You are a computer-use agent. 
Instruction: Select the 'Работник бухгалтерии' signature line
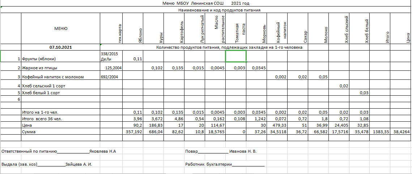225,164
